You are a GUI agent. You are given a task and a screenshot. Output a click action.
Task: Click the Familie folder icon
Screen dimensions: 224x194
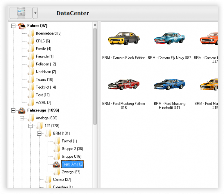[x=31, y=49]
